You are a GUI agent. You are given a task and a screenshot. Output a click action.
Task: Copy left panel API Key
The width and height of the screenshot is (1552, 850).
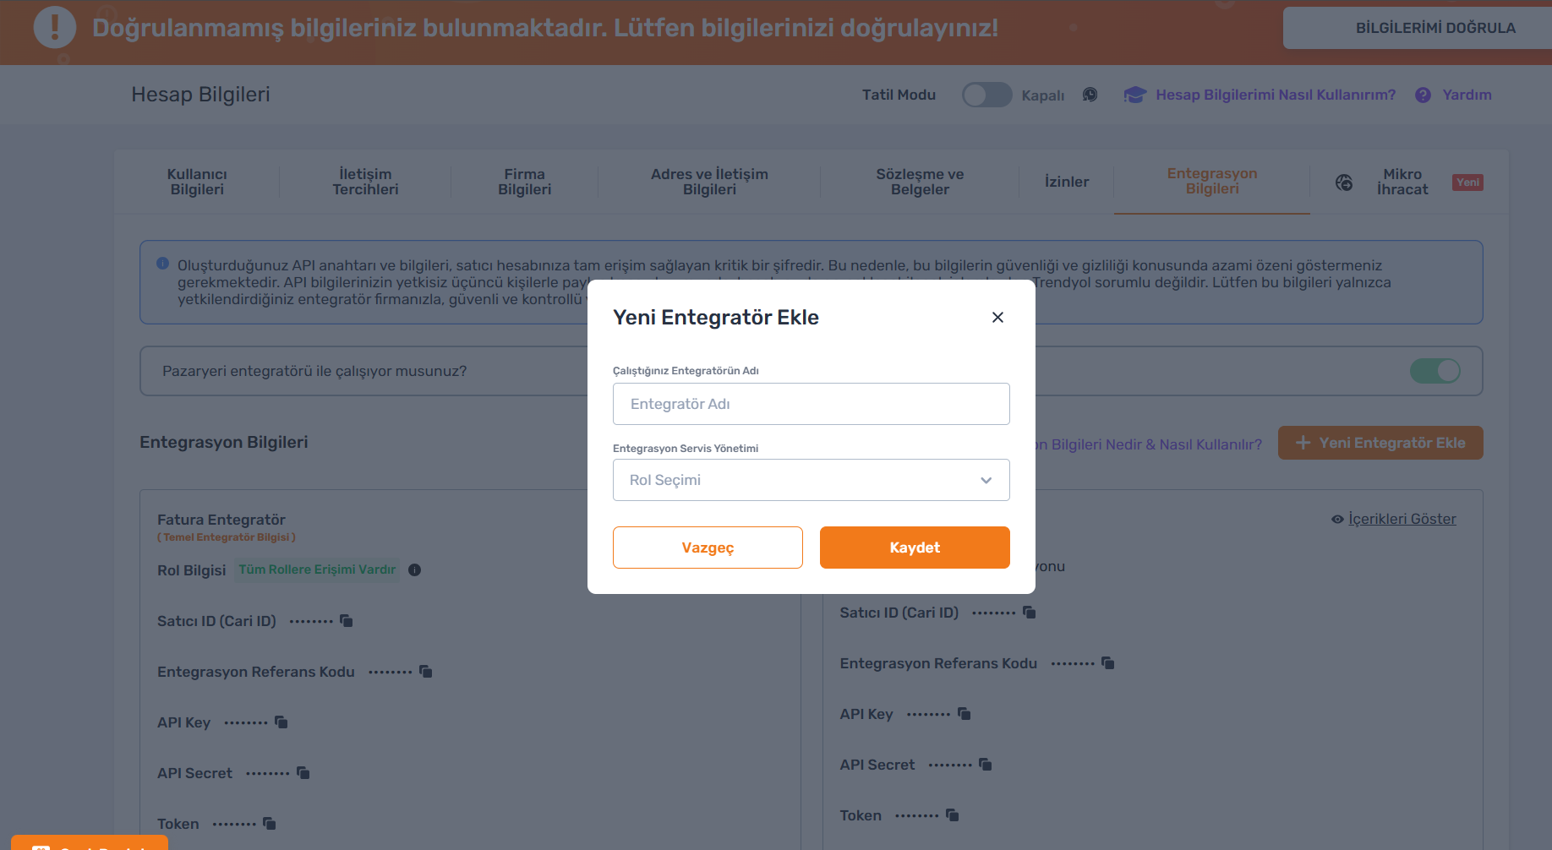coord(281,722)
